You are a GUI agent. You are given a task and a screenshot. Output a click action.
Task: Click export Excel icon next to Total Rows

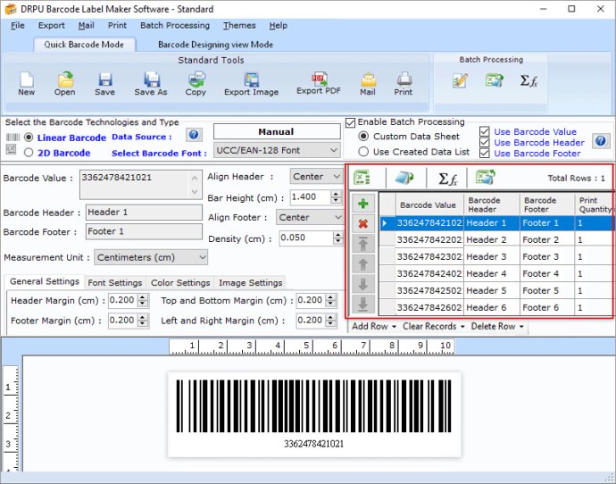tap(485, 177)
